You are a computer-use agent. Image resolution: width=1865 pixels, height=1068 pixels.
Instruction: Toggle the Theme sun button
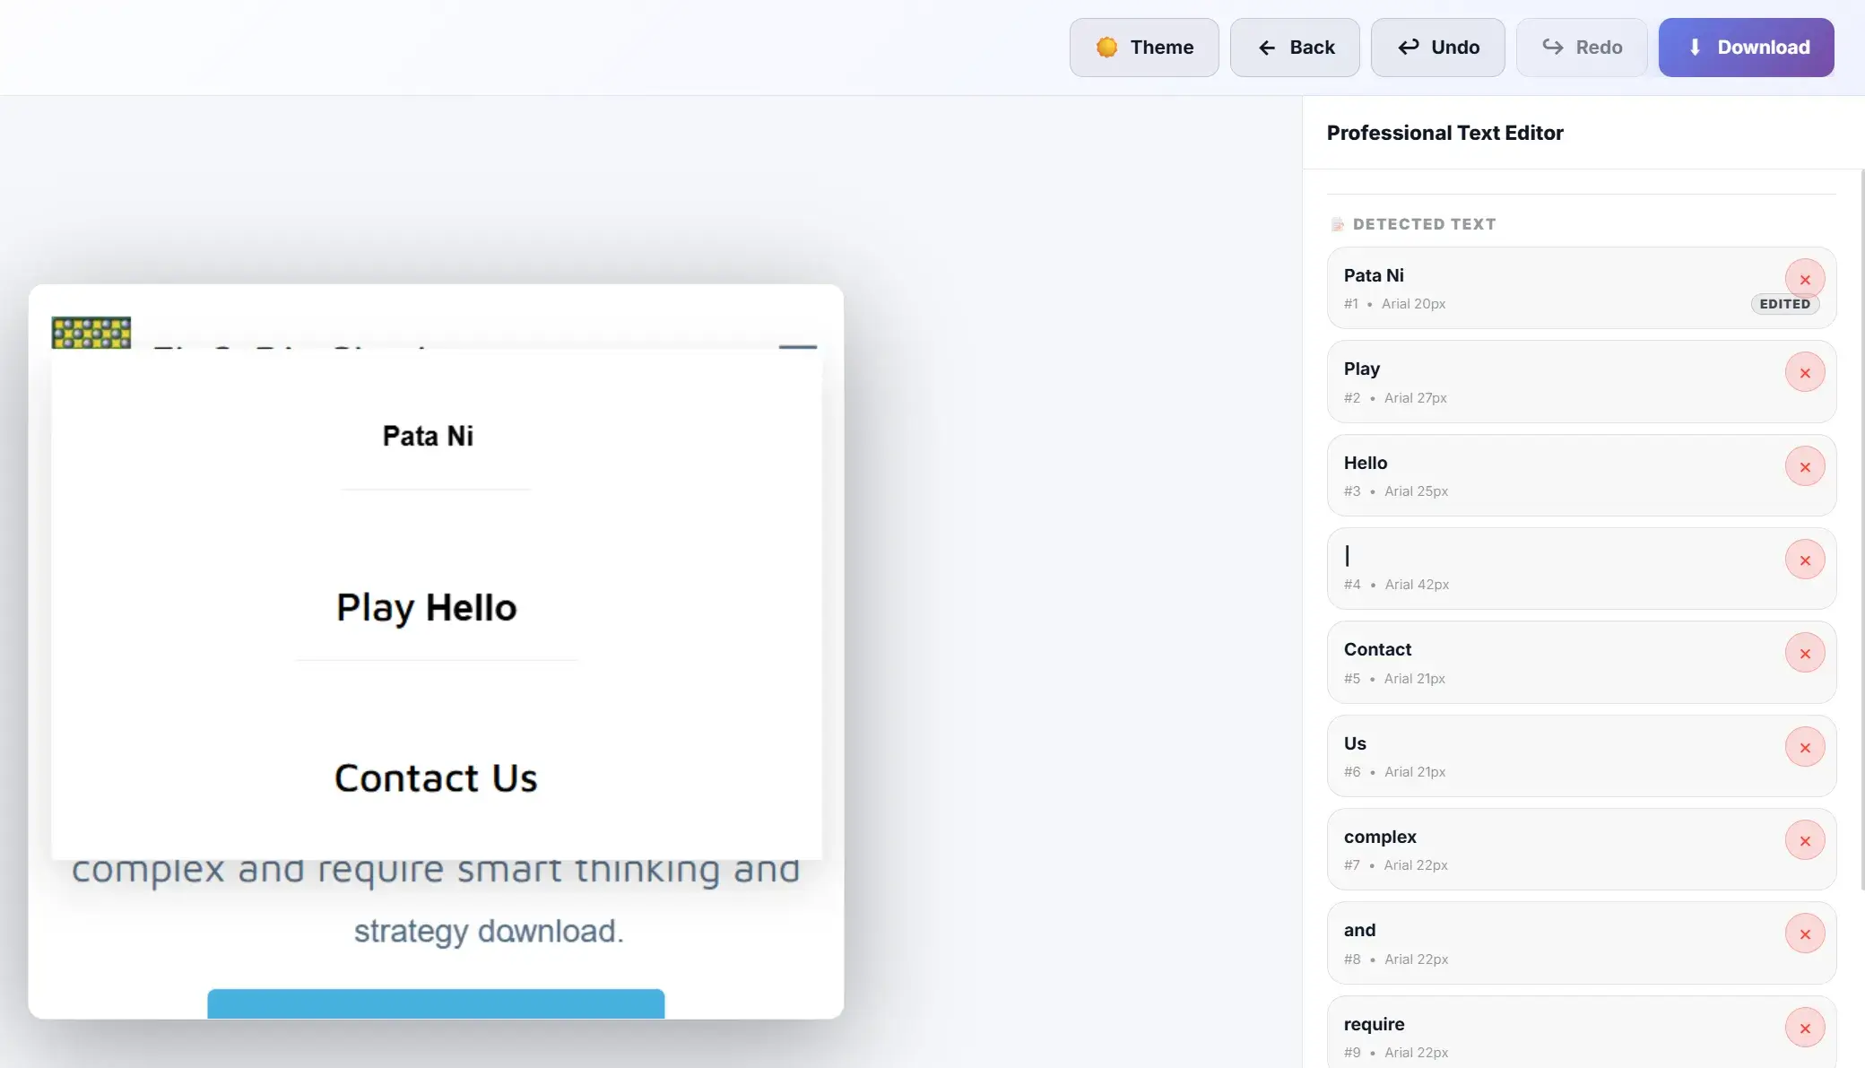[1143, 48]
